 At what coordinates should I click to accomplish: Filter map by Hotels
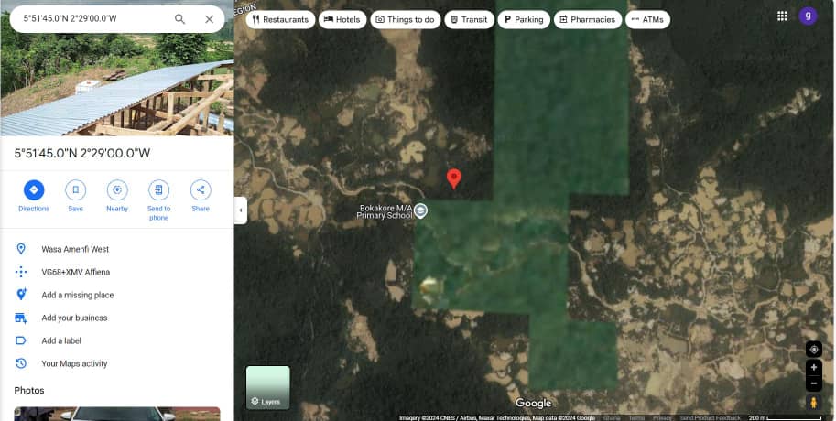tap(342, 20)
